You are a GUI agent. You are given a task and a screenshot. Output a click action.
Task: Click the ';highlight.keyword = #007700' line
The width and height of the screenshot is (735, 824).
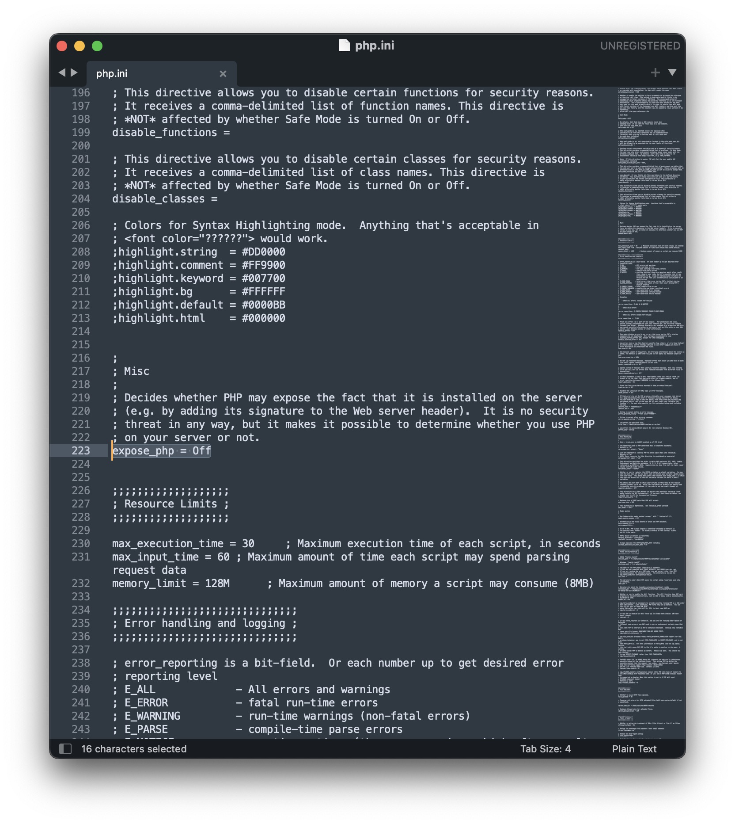click(199, 278)
